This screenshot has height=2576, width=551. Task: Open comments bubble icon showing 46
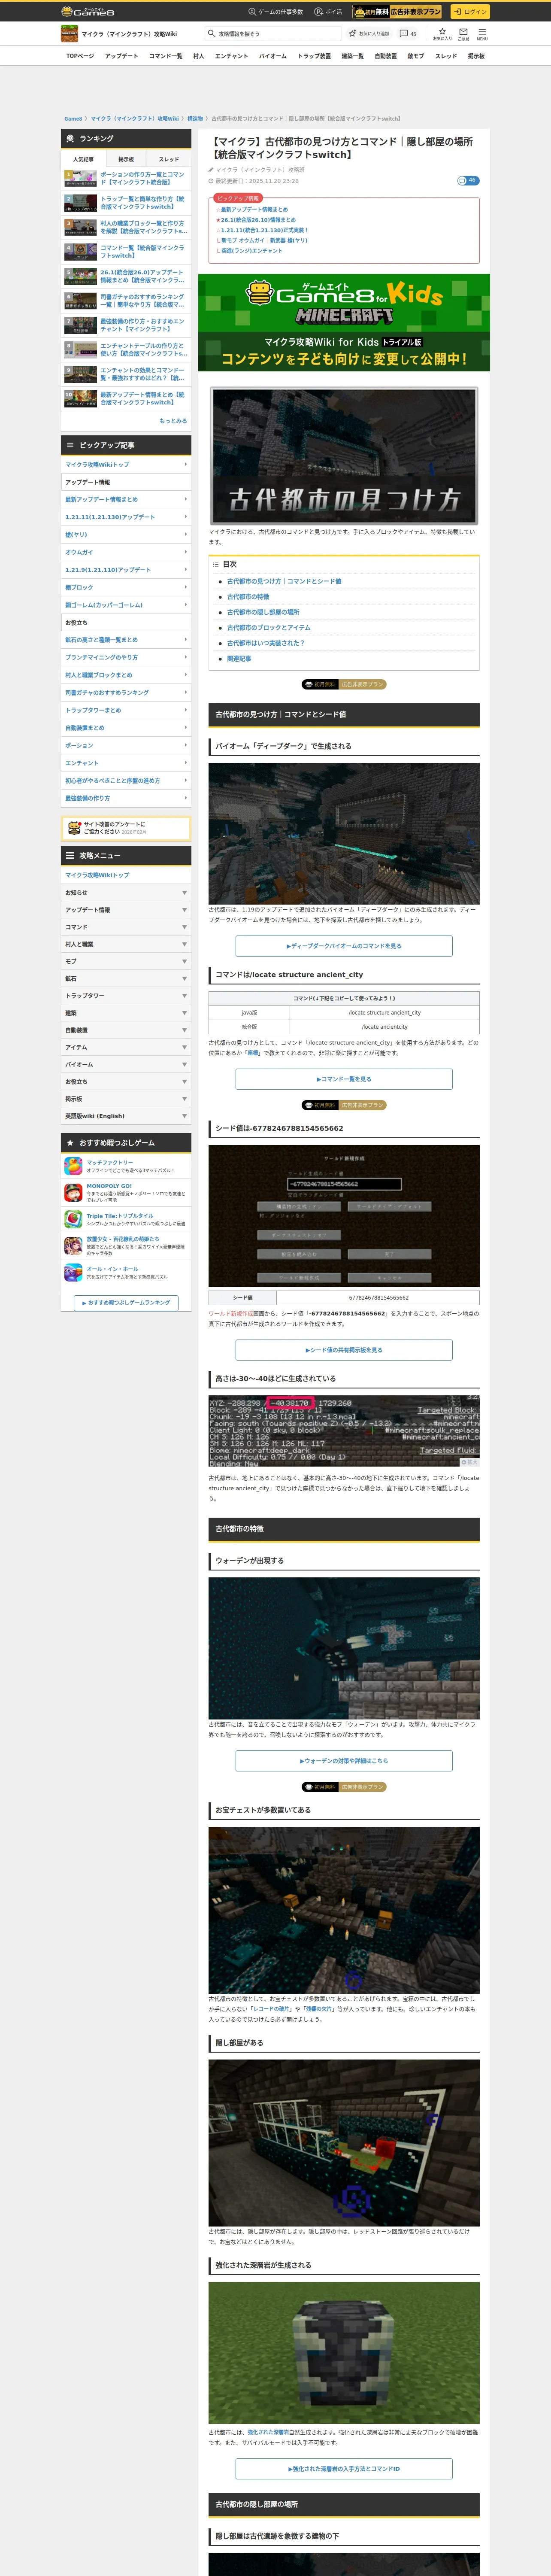(409, 33)
